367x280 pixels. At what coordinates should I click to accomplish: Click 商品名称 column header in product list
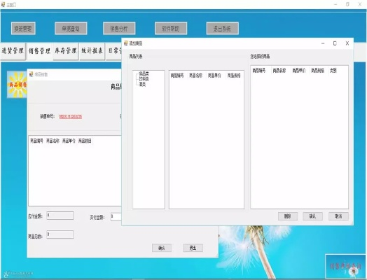click(x=195, y=76)
